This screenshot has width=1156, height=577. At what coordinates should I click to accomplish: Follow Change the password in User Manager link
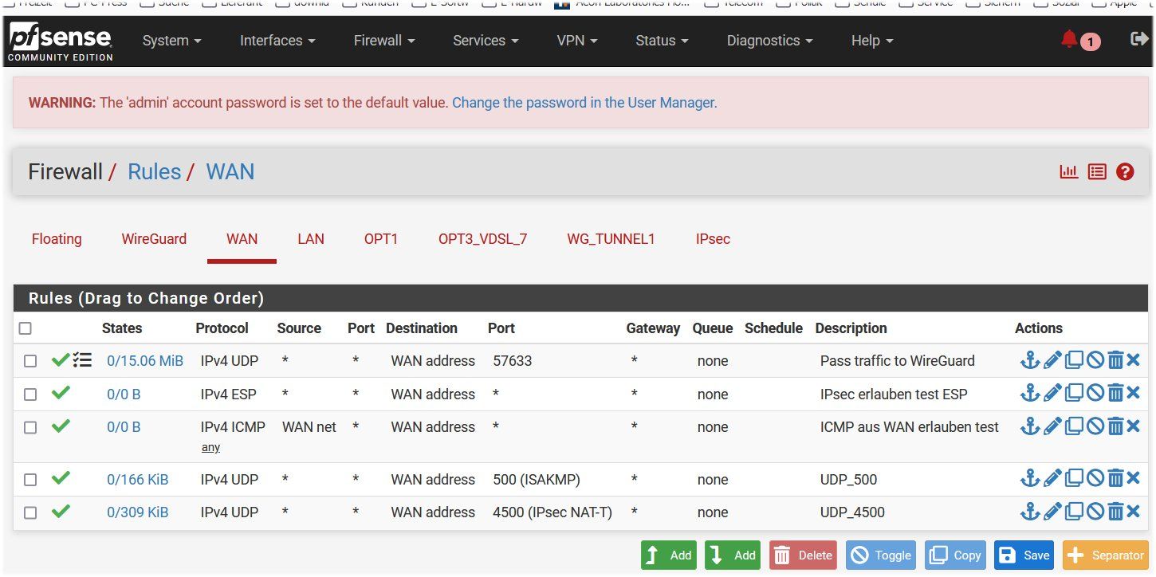click(584, 103)
